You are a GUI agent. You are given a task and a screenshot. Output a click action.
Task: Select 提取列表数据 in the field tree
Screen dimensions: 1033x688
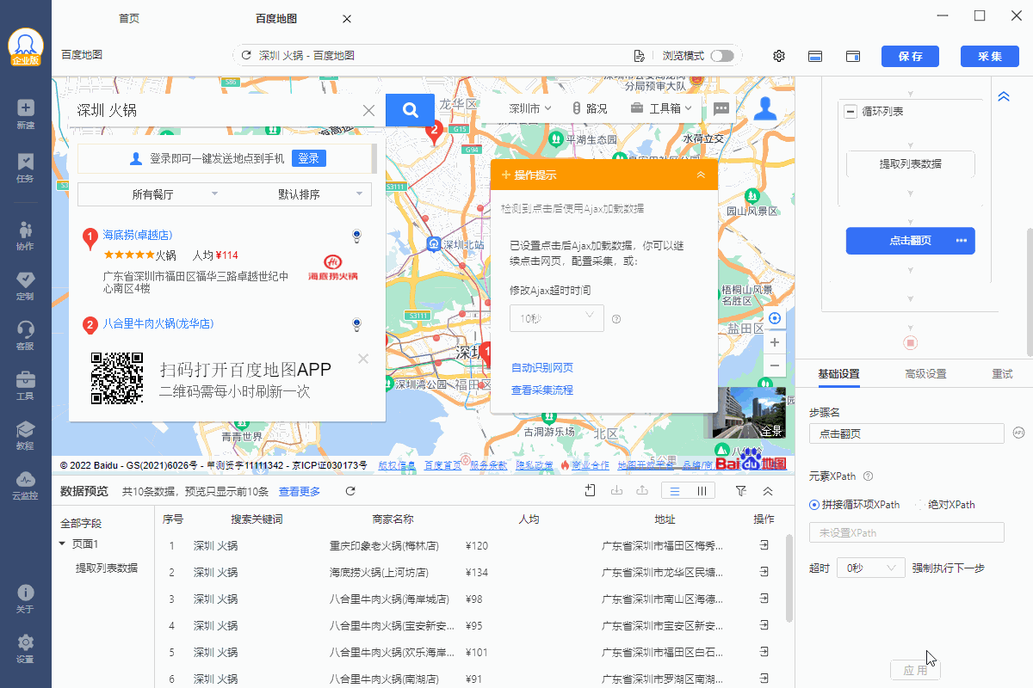pos(106,568)
